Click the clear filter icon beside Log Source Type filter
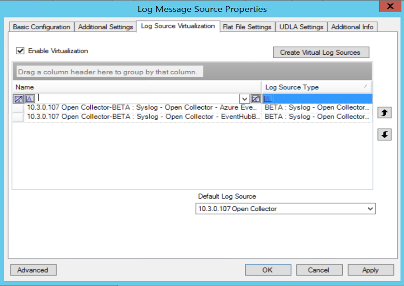This screenshot has height=286, width=404. tap(256, 99)
